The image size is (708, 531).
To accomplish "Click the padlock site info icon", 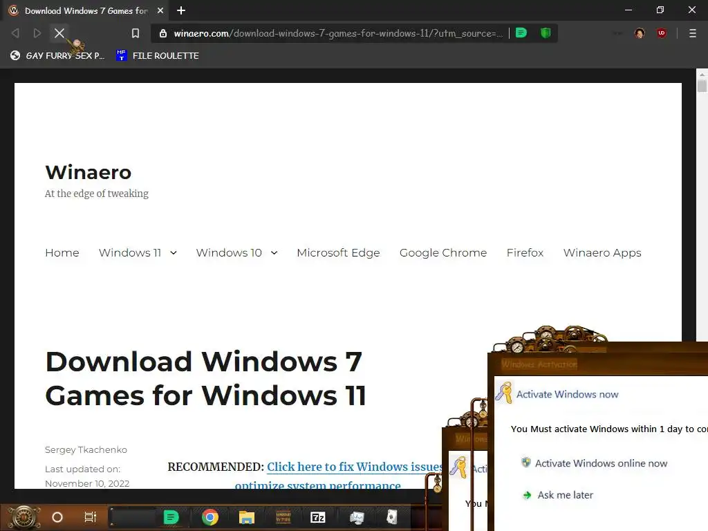I will [163, 33].
